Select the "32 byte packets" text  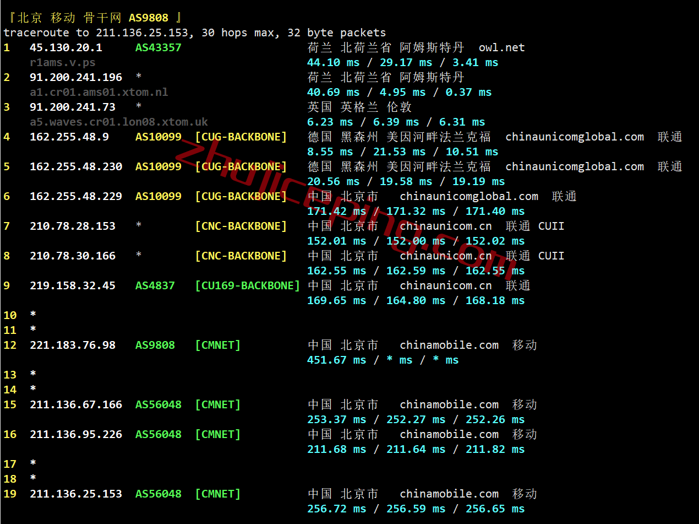[x=336, y=33]
